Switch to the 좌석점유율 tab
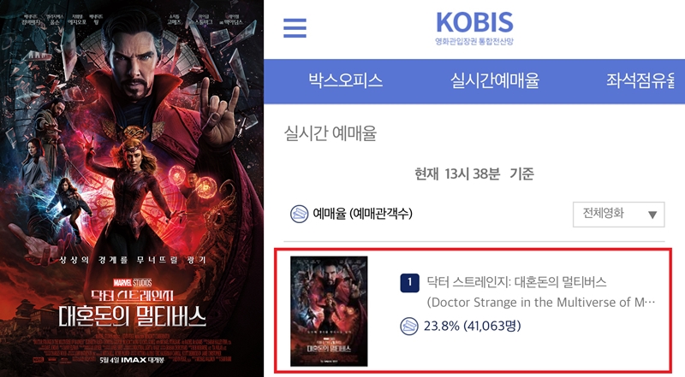The width and height of the screenshot is (685, 377). point(640,80)
